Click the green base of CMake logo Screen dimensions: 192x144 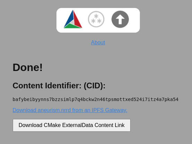point(73,26)
